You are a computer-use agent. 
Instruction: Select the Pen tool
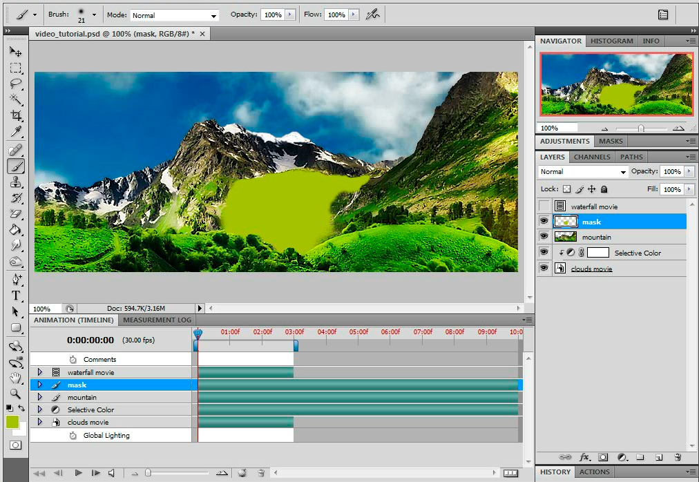16,280
